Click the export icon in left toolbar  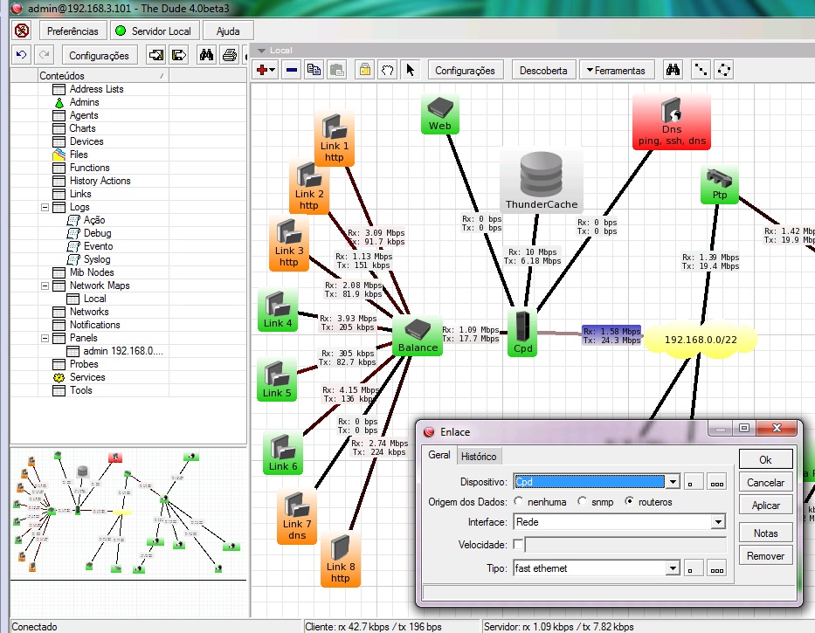pos(178,54)
